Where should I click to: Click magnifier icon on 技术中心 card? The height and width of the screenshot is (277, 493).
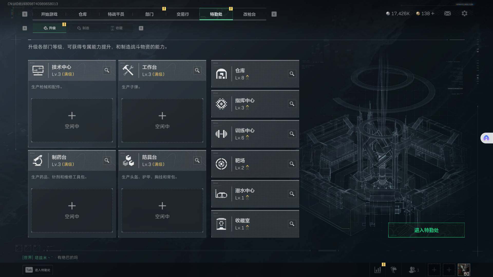pos(107,70)
